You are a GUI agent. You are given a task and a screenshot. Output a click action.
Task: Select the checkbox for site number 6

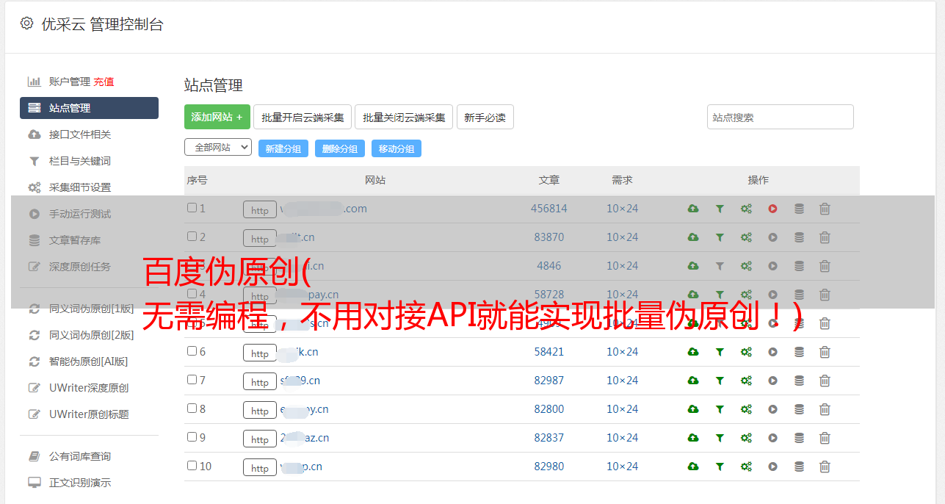tap(192, 351)
